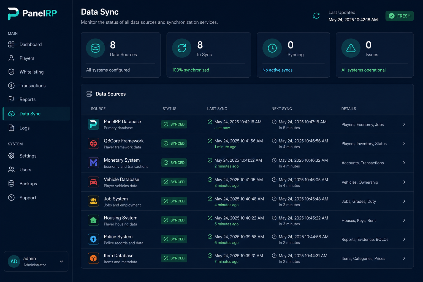Viewport: 423px width, 282px height.
Task: Click the refresh sync icon near Last Updated
Action: point(316,16)
